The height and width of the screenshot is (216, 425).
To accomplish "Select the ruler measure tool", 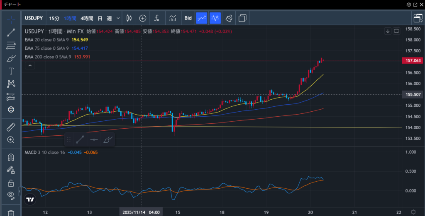I will (11, 127).
